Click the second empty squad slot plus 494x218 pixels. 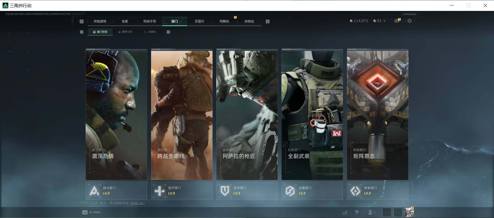click(398, 212)
